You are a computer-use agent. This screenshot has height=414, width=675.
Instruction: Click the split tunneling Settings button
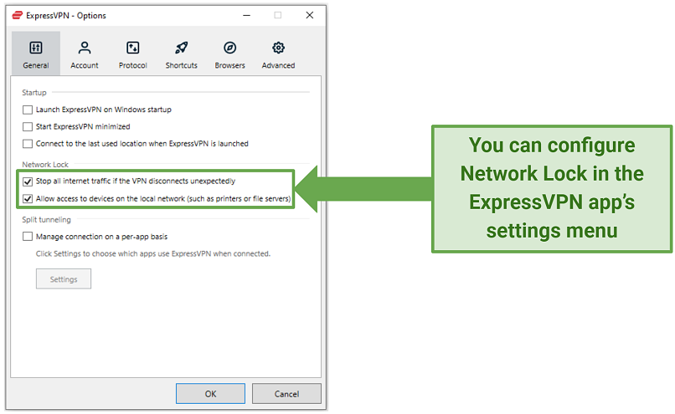(64, 279)
